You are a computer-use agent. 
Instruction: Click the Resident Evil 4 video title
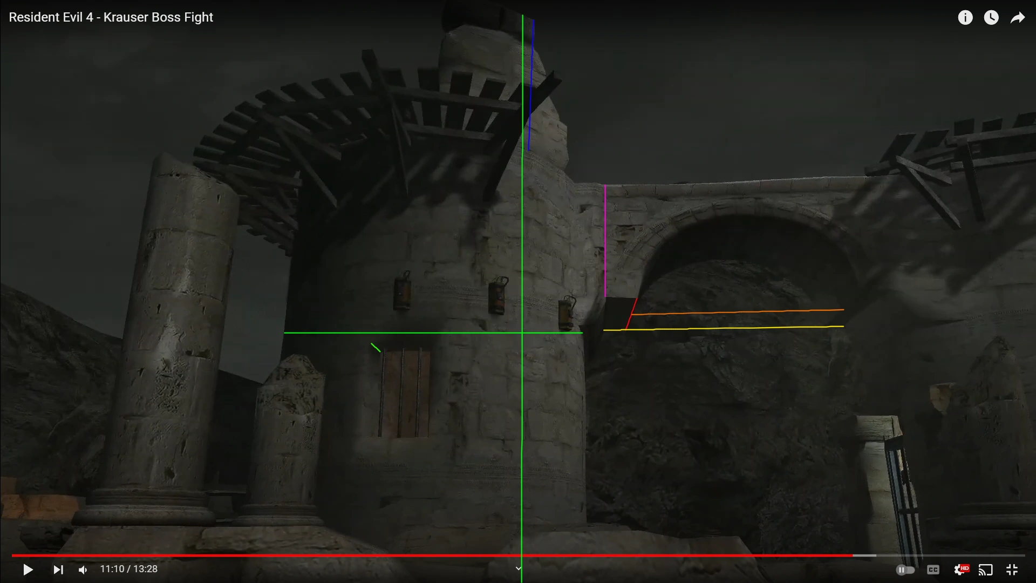[111, 17]
